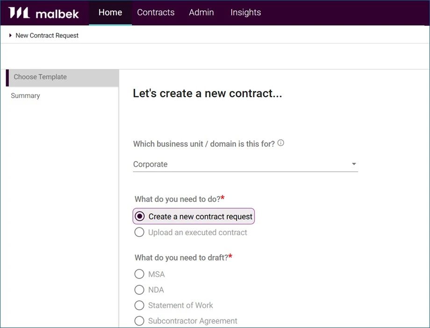The height and width of the screenshot is (328, 430).
Task: Click the info icon beside the business unit question
Action: pos(281,143)
